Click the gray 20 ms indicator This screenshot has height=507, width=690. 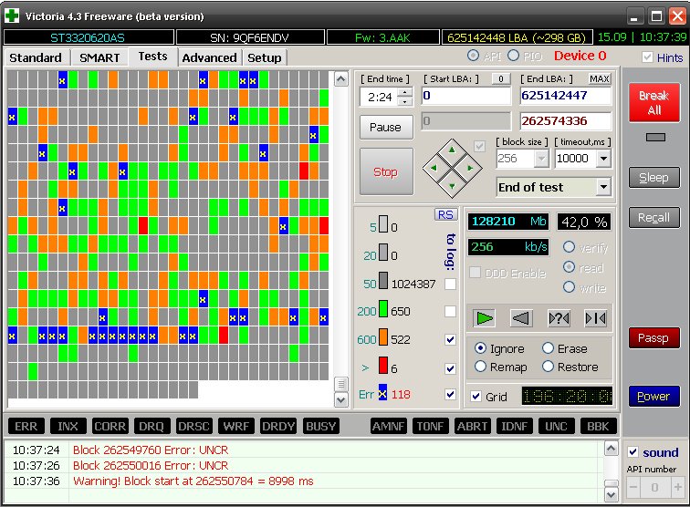pos(382,253)
